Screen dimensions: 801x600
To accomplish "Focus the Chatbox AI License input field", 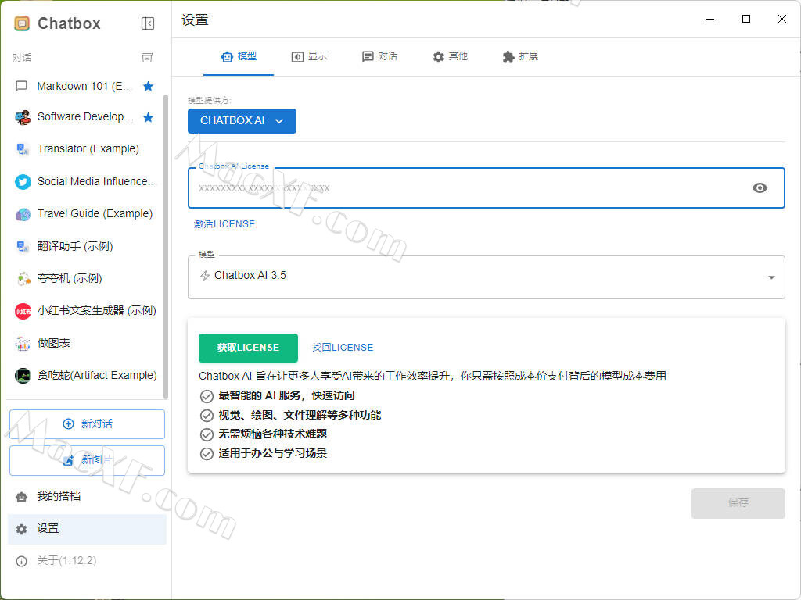I will coord(487,187).
